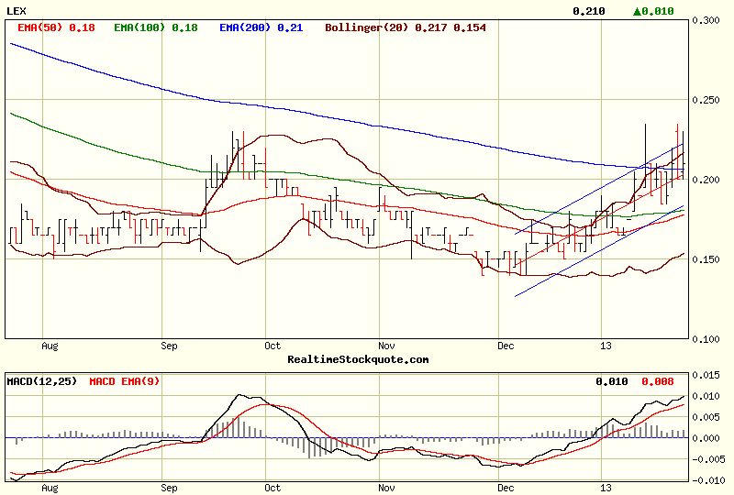This screenshot has height=495, width=734.
Task: Click the 0.005 MACD axis label
Action: (706, 417)
